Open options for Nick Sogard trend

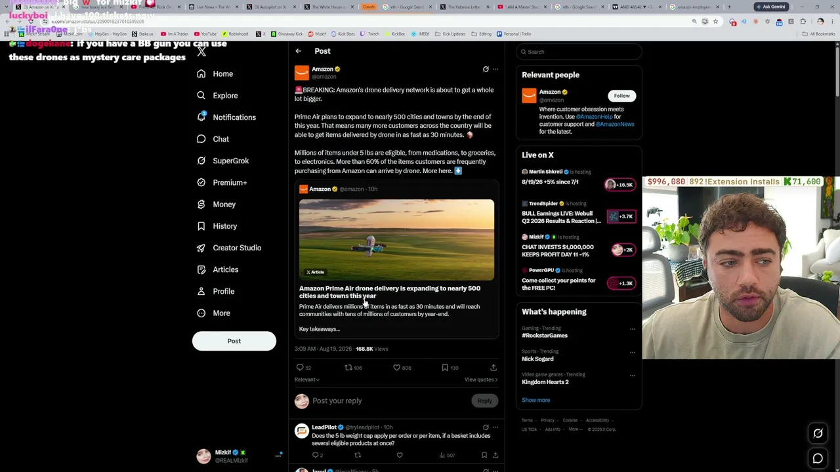pos(633,352)
